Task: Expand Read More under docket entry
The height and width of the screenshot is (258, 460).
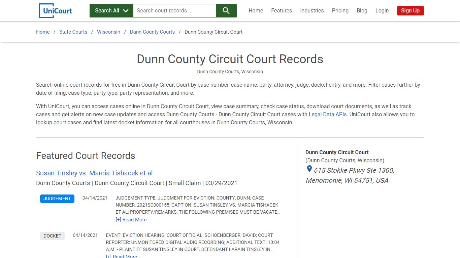Action: point(121,256)
